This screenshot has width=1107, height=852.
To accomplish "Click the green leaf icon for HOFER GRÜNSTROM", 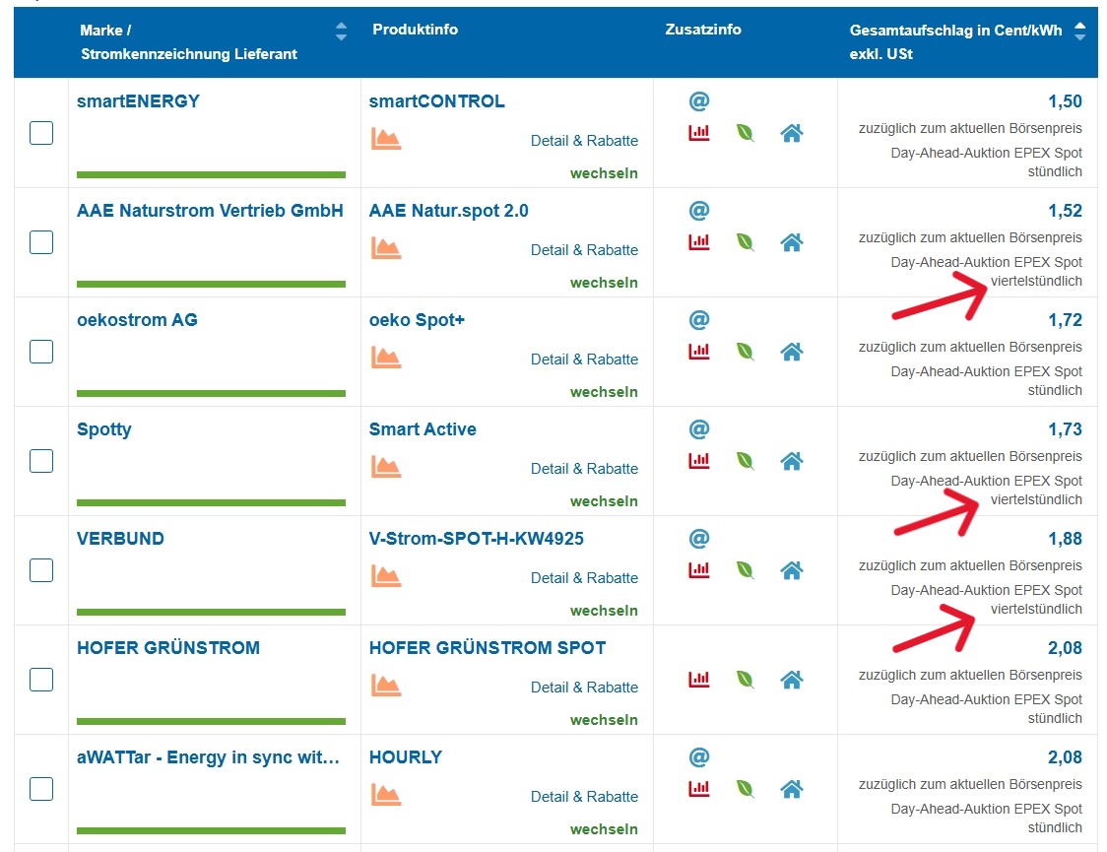I will click(x=745, y=680).
